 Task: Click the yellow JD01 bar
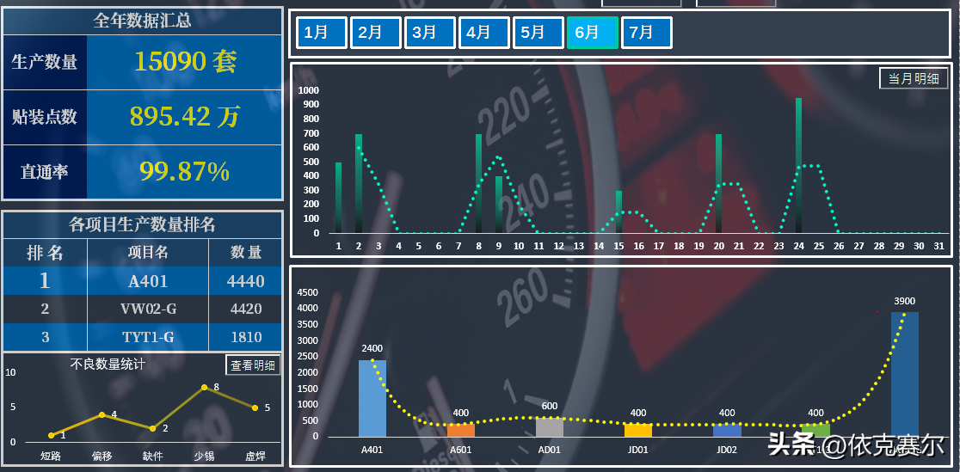[638, 431]
